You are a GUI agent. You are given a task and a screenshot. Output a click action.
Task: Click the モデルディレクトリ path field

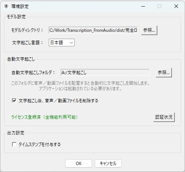point(93,30)
